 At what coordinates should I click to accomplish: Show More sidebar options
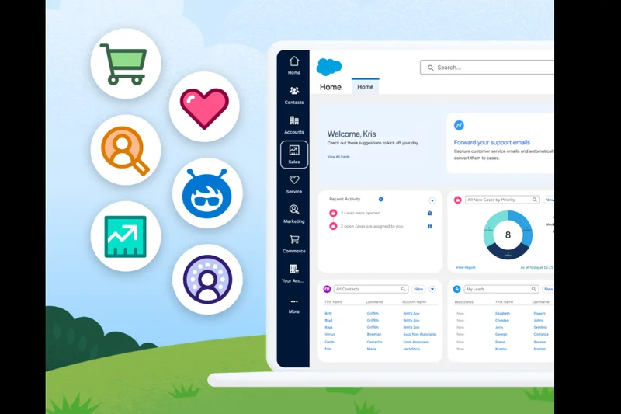[x=294, y=306]
